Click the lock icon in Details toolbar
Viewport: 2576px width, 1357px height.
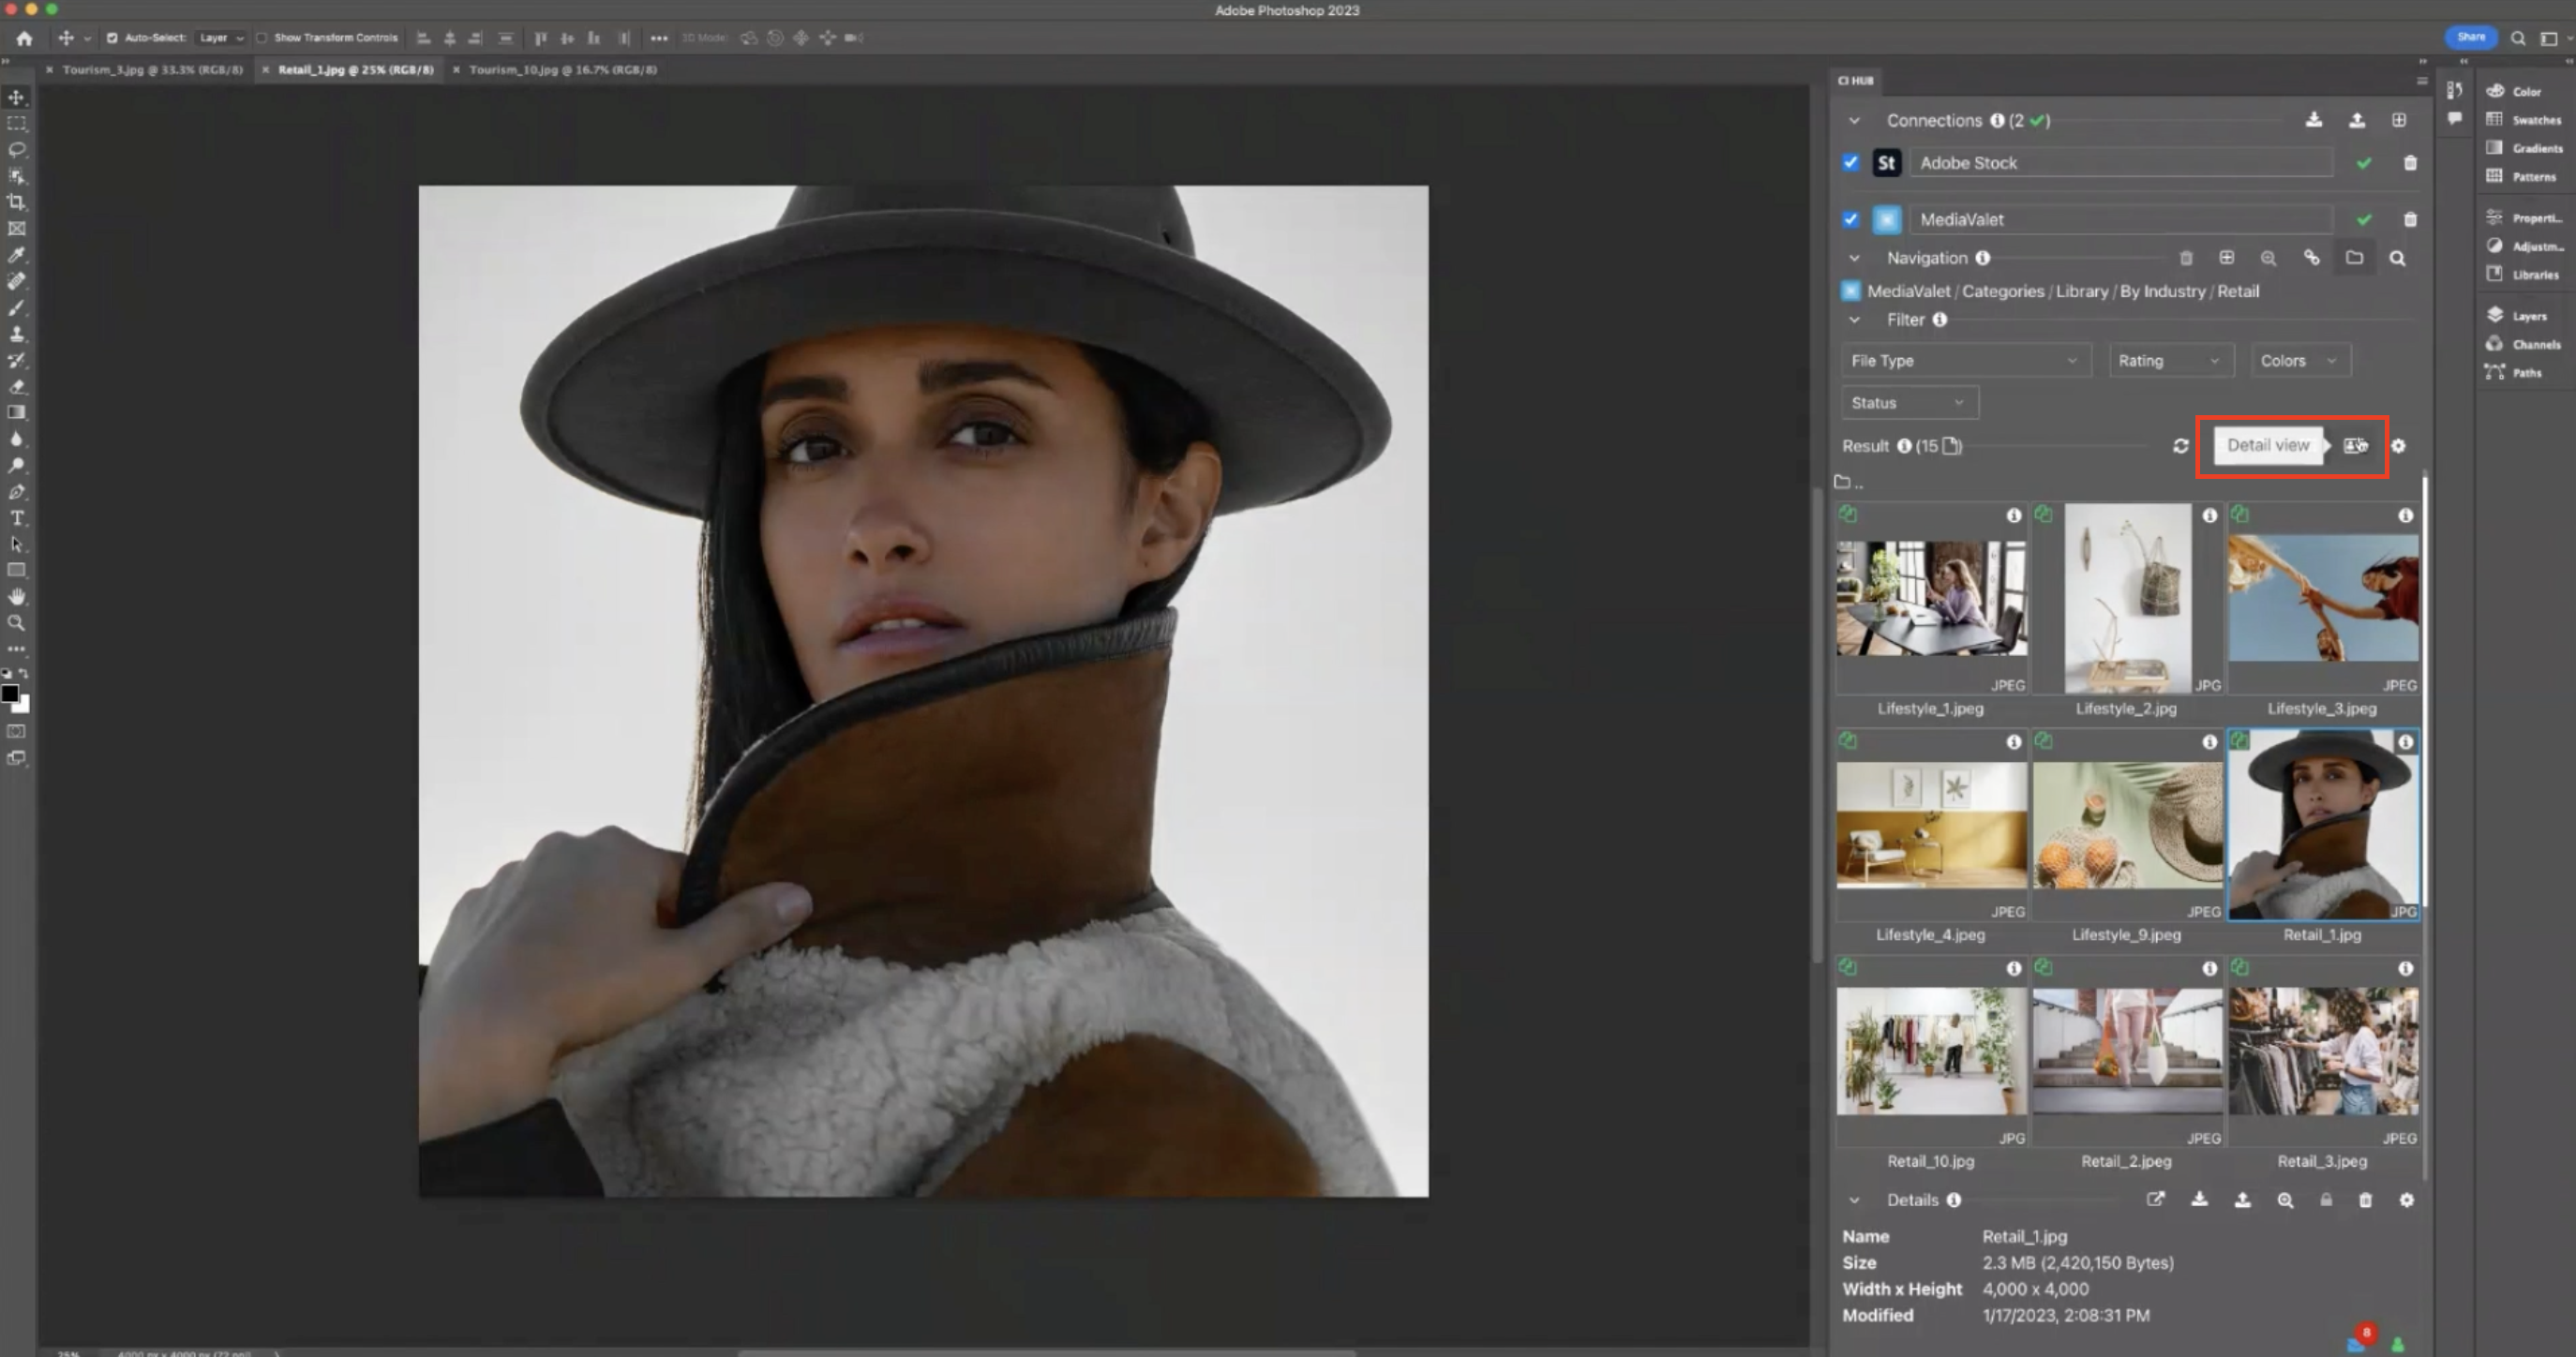pyautogui.click(x=2325, y=1200)
